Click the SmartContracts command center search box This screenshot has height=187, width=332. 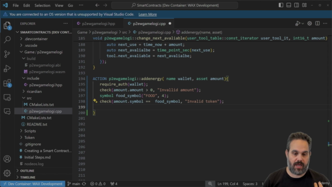[x=175, y=5]
